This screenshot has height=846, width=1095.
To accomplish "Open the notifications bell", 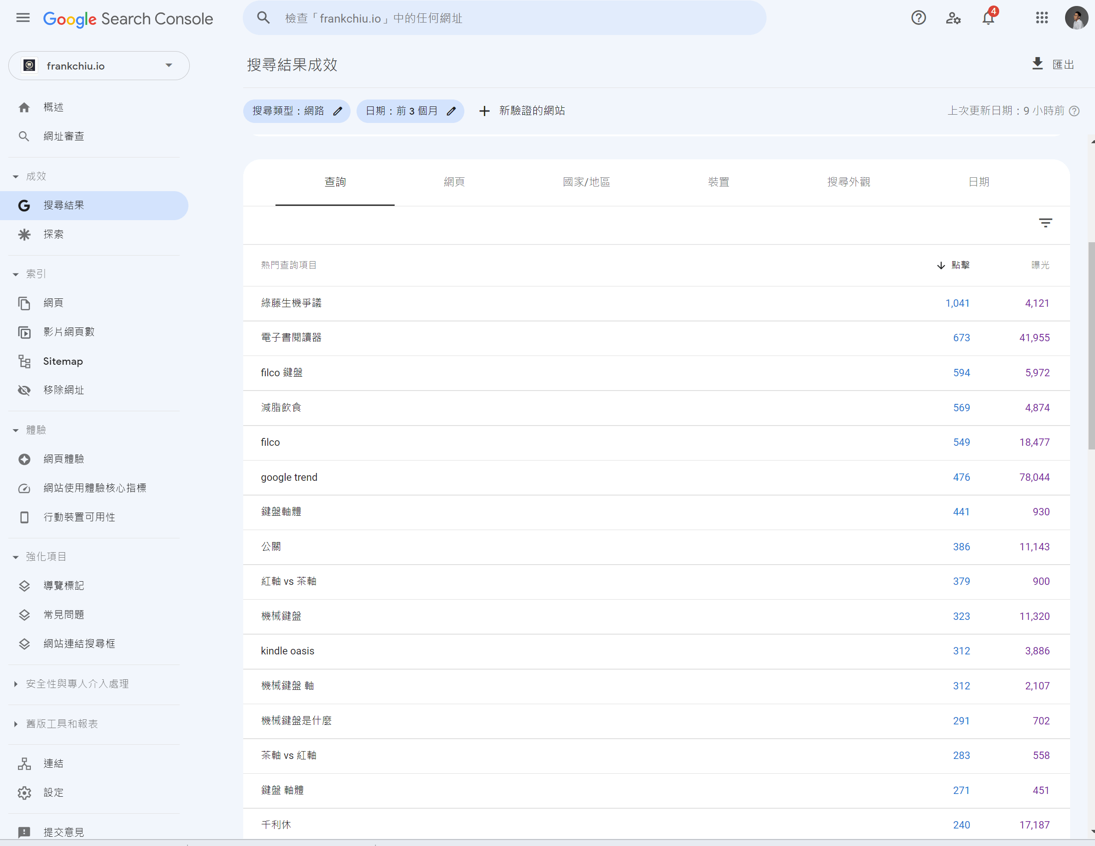I will coord(988,18).
